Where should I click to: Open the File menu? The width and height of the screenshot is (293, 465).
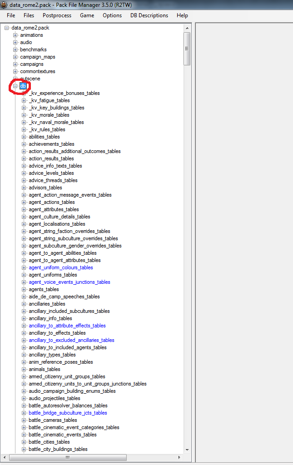coord(11,15)
